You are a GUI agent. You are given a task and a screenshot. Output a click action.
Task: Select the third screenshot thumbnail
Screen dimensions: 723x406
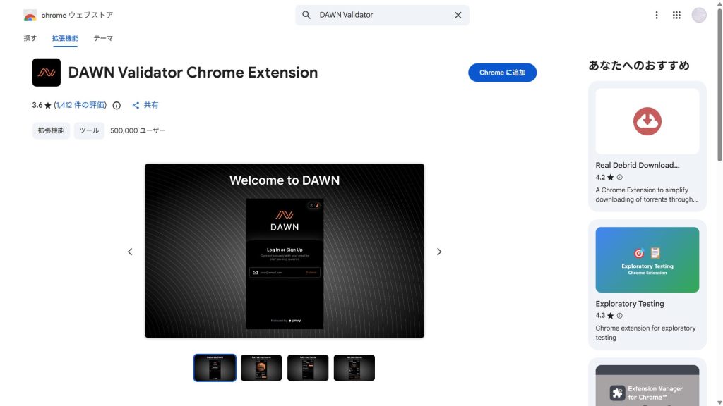click(308, 367)
